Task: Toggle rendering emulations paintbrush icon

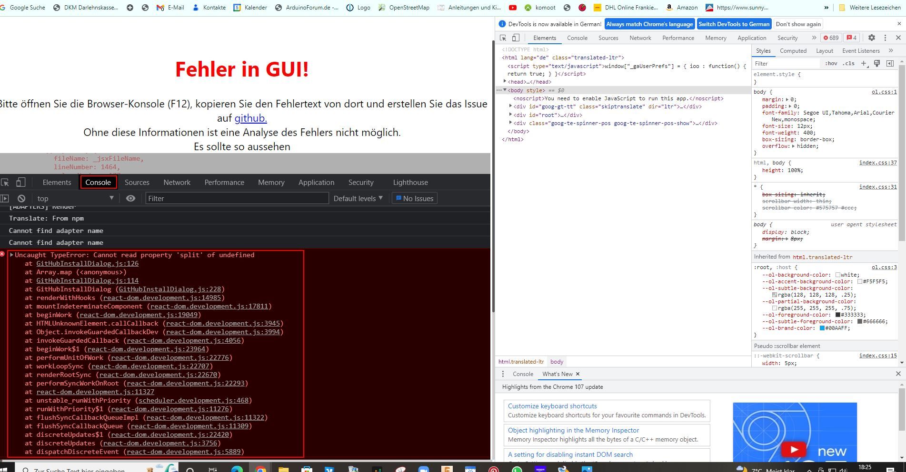Action: pyautogui.click(x=876, y=64)
